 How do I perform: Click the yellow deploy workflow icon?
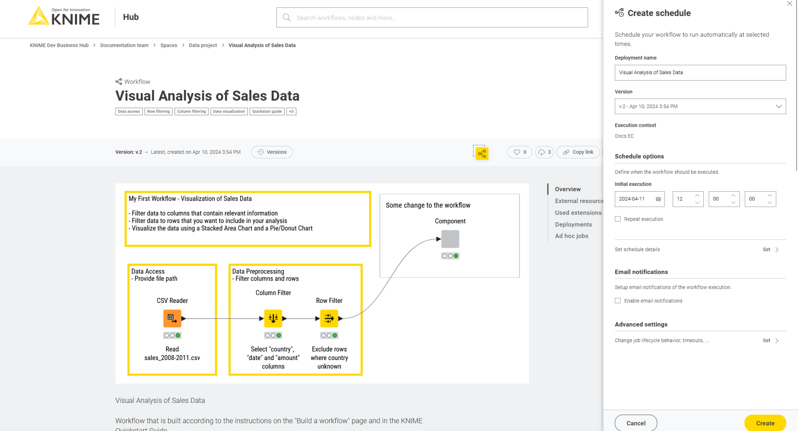coord(482,154)
